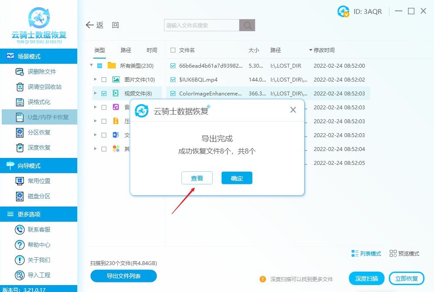Click 导出文件列表 button
Viewport: 434px width, 292px height.
point(124,276)
